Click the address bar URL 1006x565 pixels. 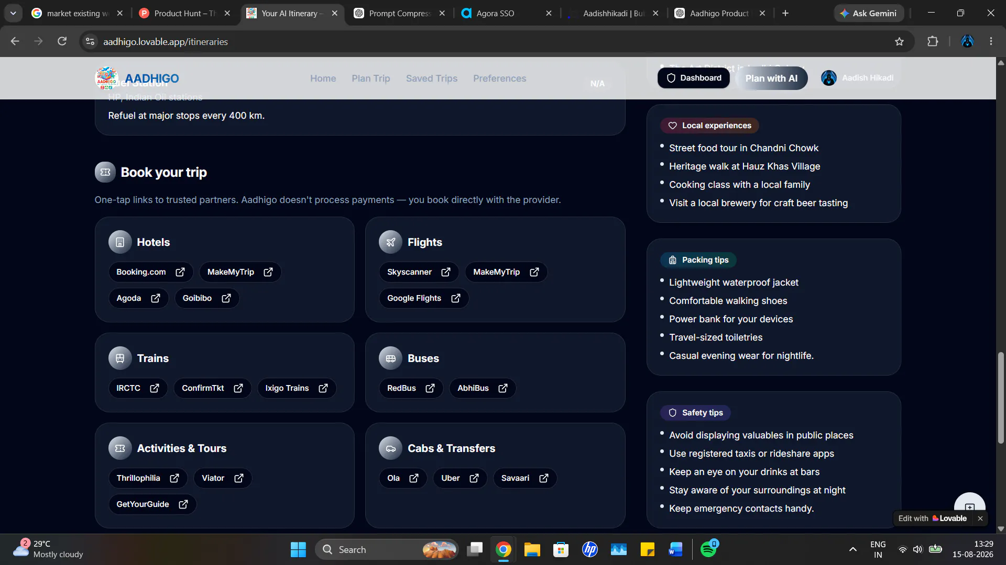coord(166,42)
